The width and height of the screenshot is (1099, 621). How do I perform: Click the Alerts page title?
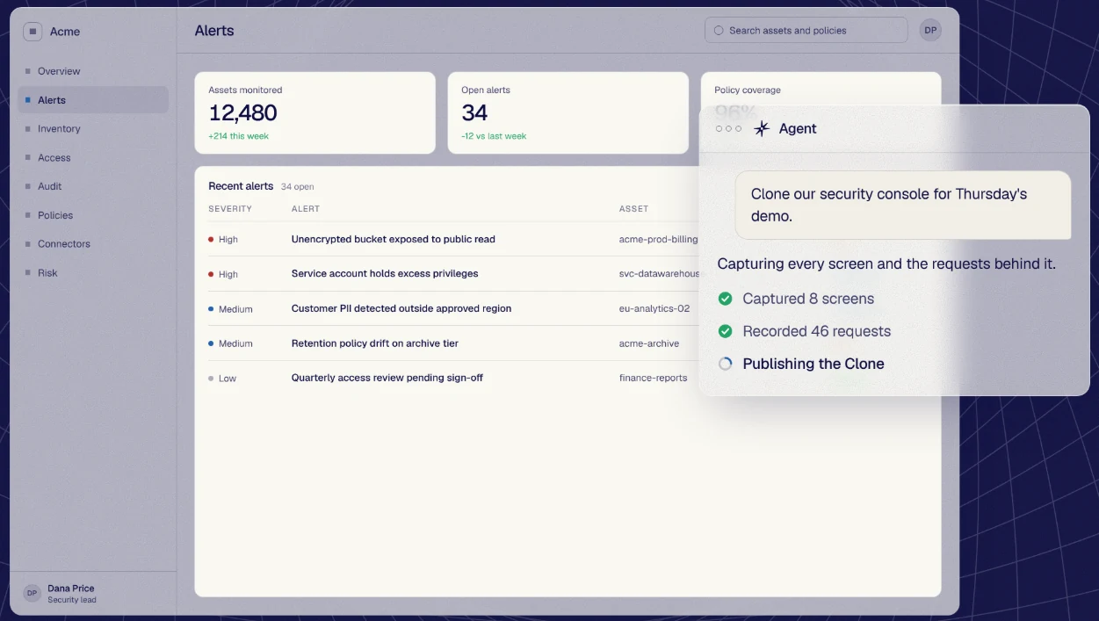(x=214, y=31)
